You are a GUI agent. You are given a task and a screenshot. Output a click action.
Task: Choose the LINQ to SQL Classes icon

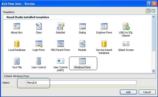click(126, 26)
